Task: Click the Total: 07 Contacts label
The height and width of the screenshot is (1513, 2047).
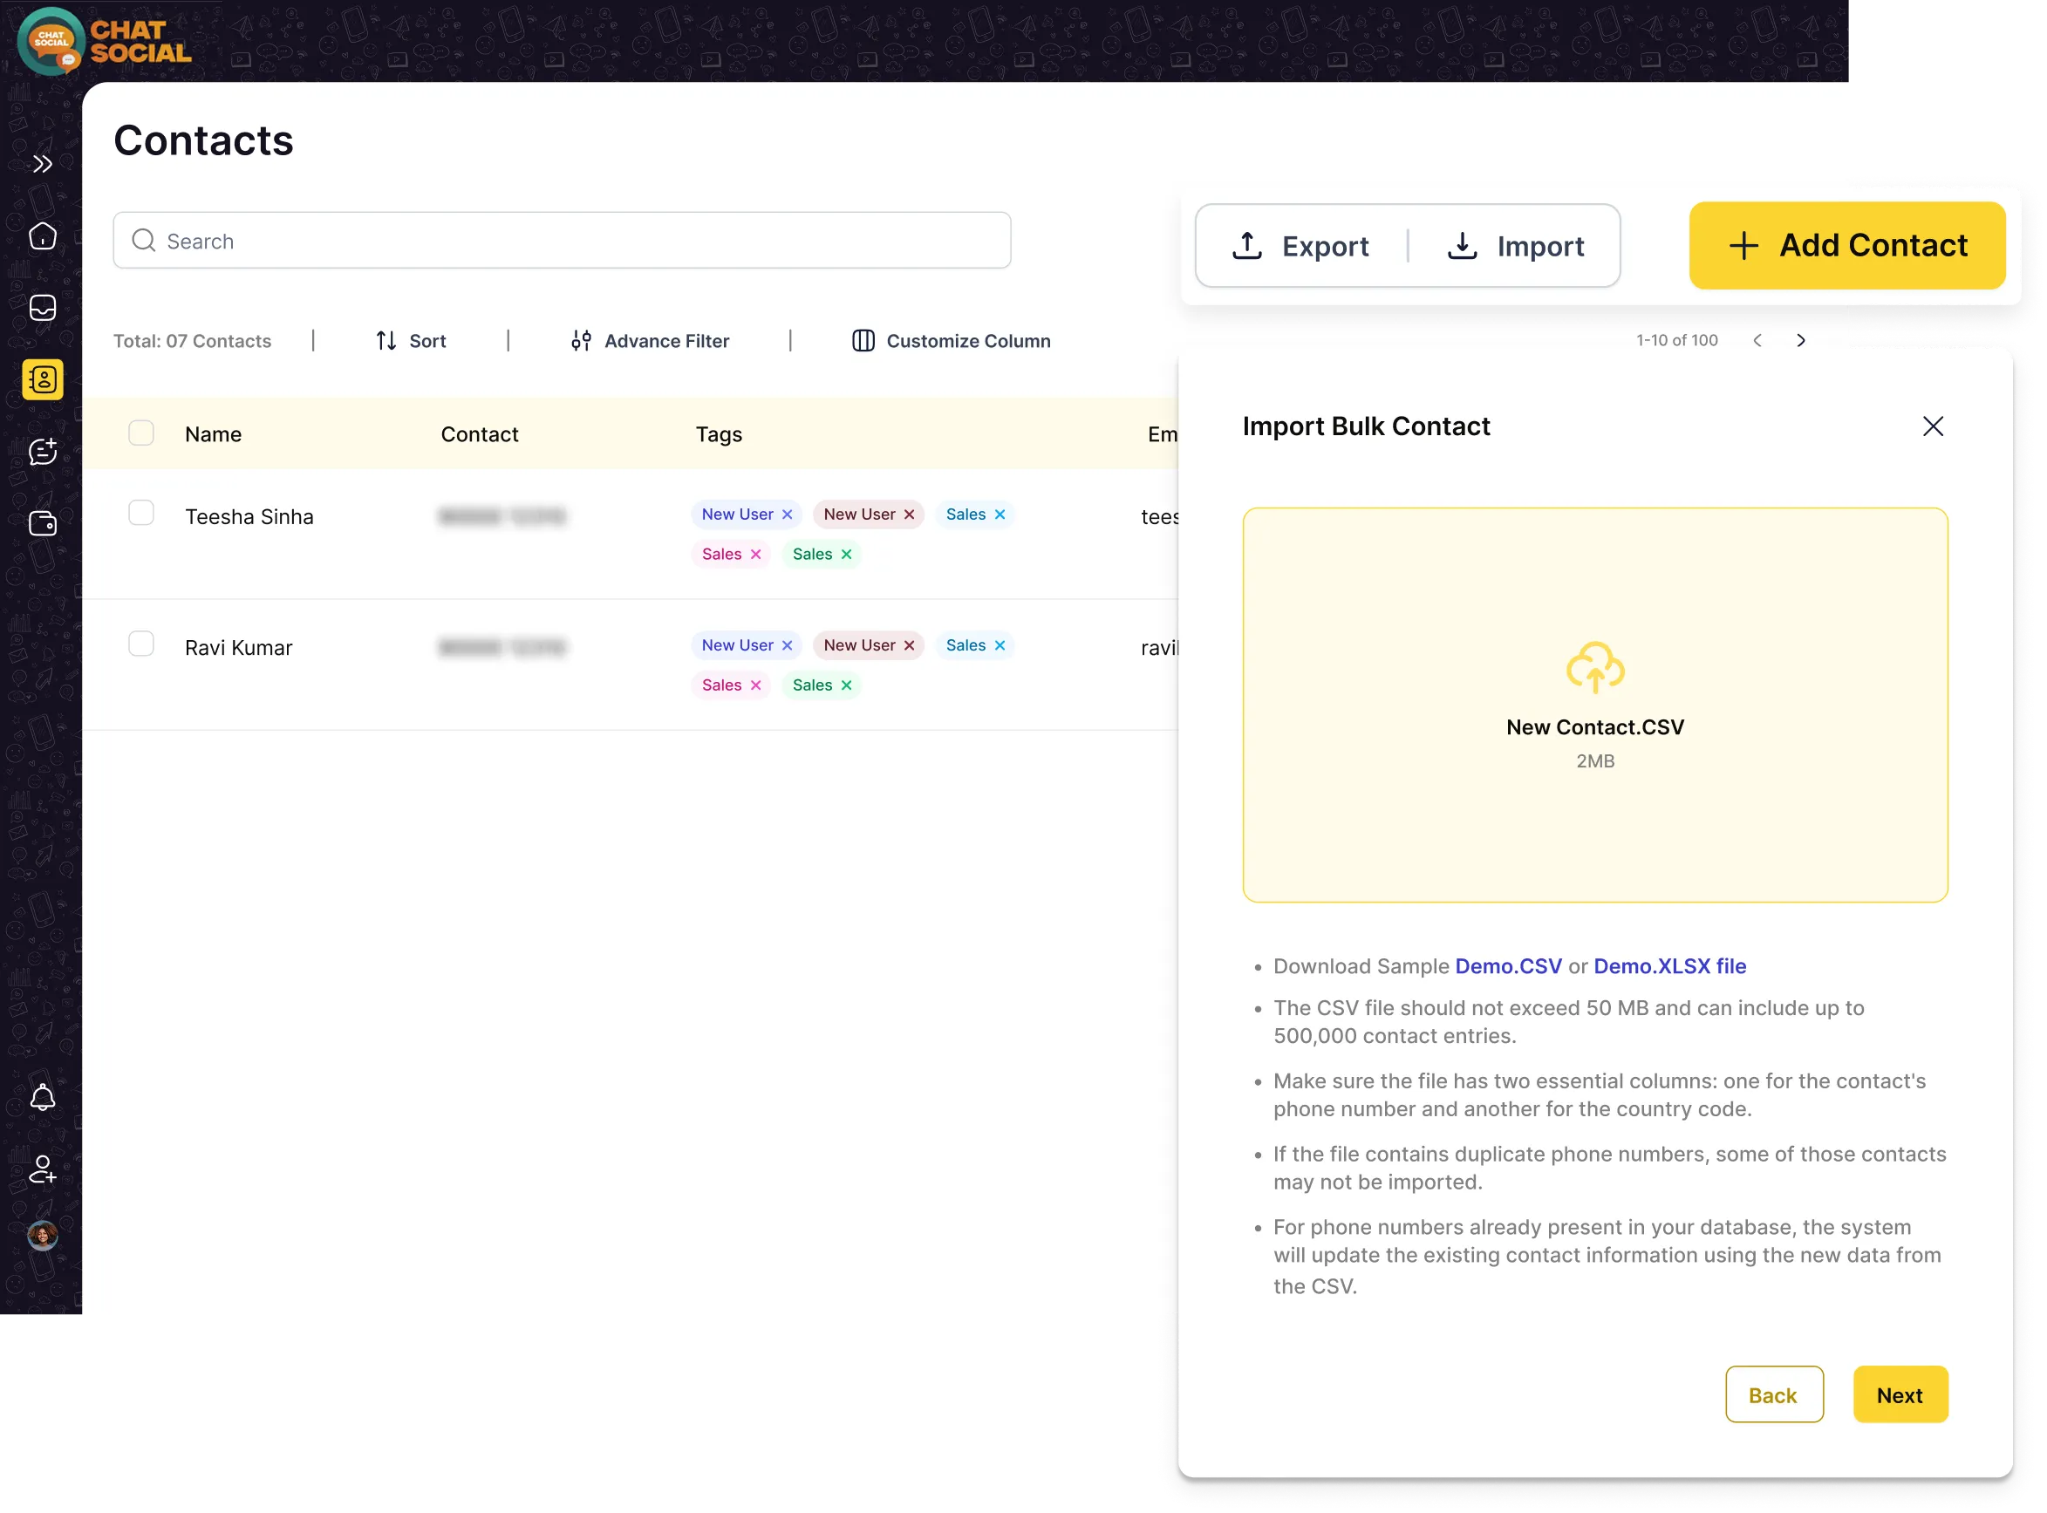Action: (193, 341)
